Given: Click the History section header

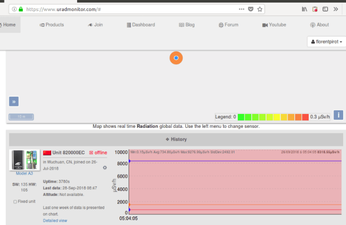Looking at the screenshot, I should pyautogui.click(x=176, y=139).
